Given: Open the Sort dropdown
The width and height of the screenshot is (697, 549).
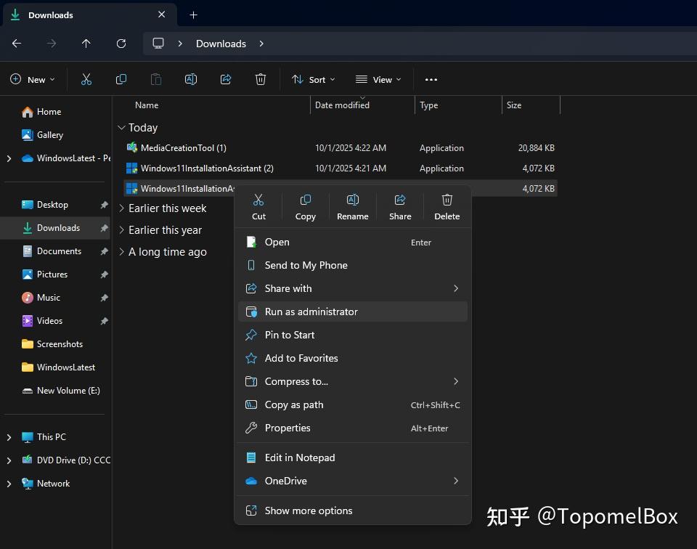Looking at the screenshot, I should click(x=314, y=80).
